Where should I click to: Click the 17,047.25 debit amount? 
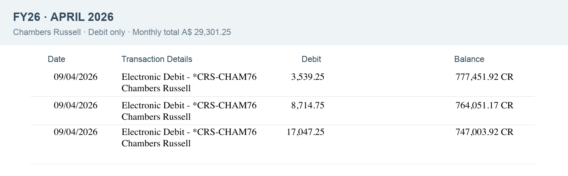coord(305,132)
